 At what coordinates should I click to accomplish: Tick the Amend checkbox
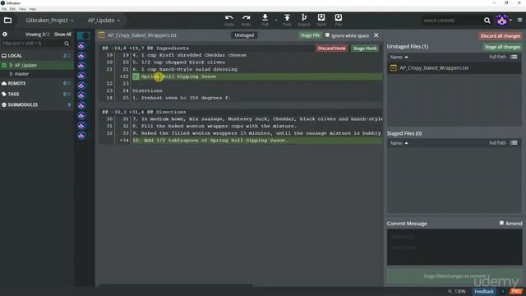click(x=501, y=223)
